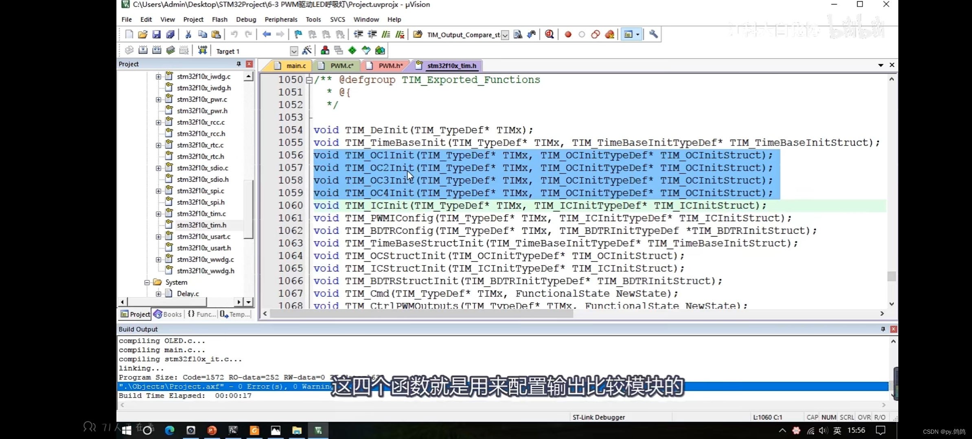This screenshot has width=972, height=439.
Task: Click the Save All toolbar icon
Action: coord(170,35)
